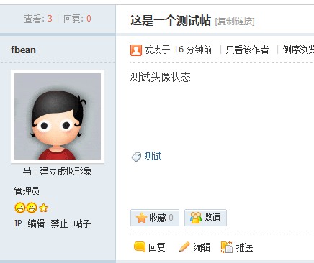This screenshot has width=314, height=263.
Task: Click the tag icon before 测试
Action: pos(136,157)
